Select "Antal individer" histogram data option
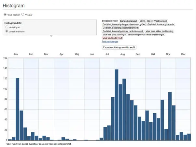 point(7,31)
